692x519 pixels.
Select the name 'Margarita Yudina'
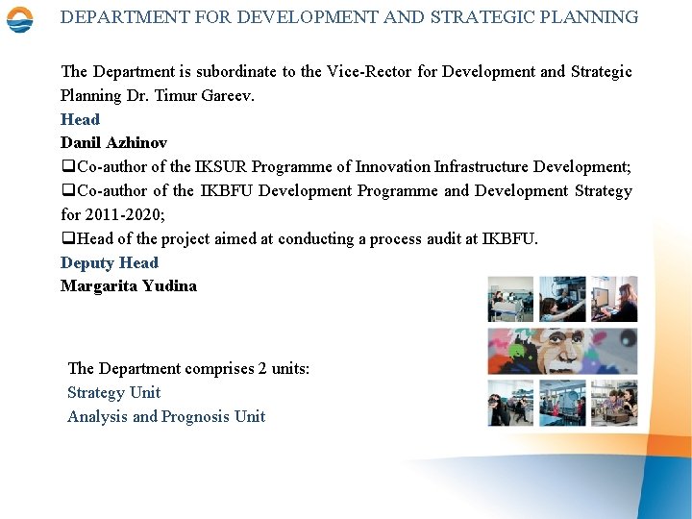(x=129, y=286)
